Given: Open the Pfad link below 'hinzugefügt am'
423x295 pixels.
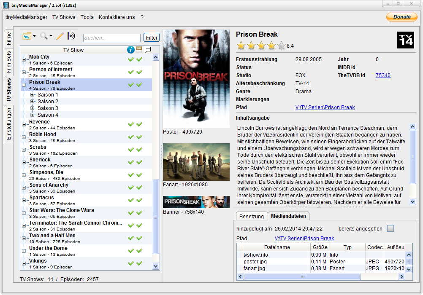Looking at the screenshot, I should 304,239.
